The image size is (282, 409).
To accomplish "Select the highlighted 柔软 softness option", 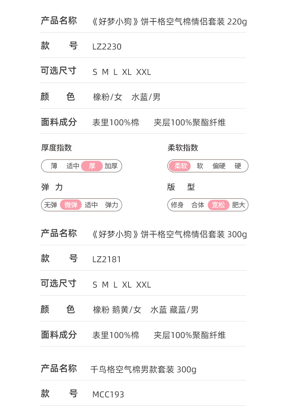I will point(180,166).
